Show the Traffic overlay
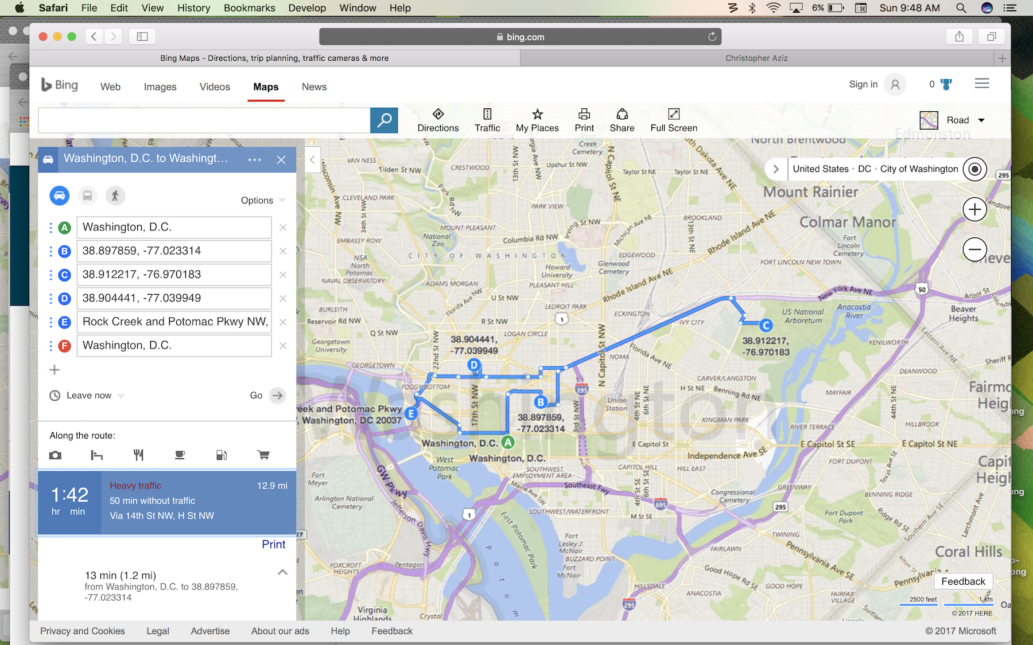This screenshot has height=645, width=1033. coord(487,120)
